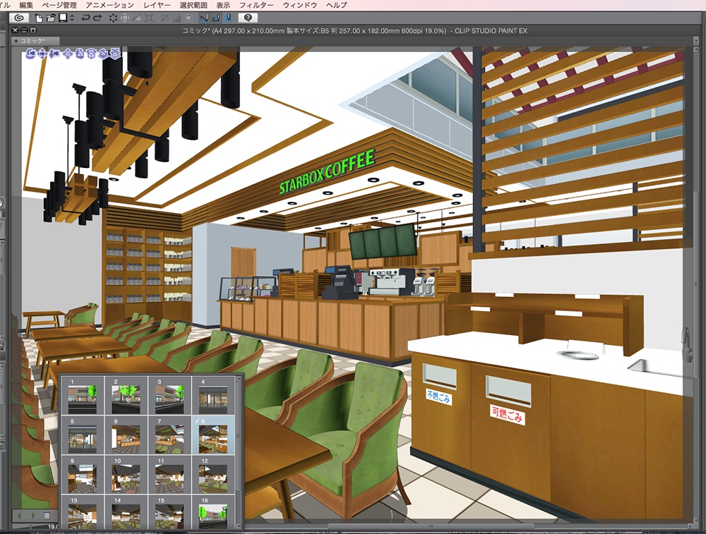The image size is (706, 534).
Task: Open the レイヤー menu
Action: 157,5
